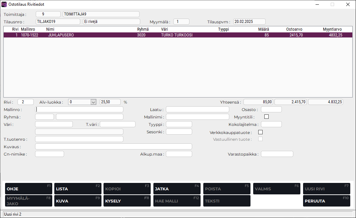Click the OHJE help button
The width and height of the screenshot is (356, 218).
28,189
